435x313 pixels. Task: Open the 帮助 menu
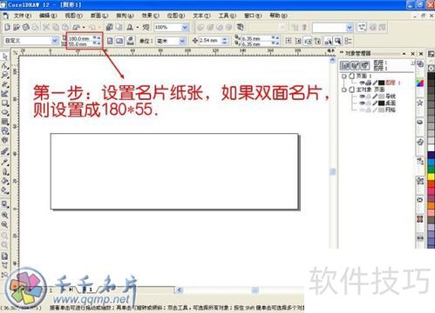coord(279,16)
